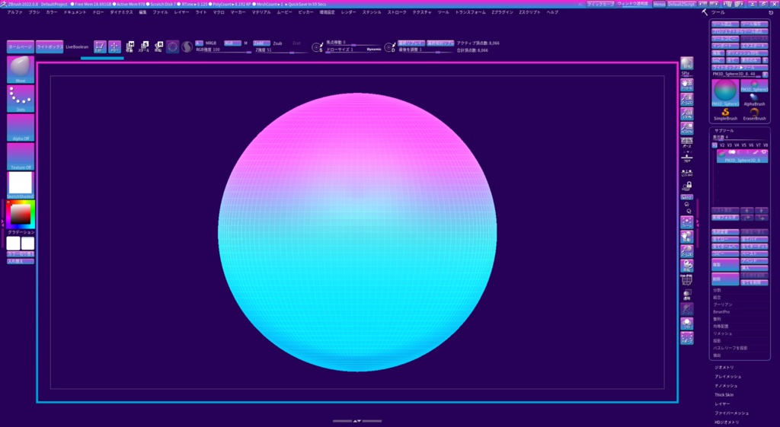780x427 pixels.
Task: Pick a color from the color picker square
Action: point(20,215)
